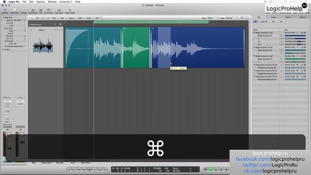Open the Window menu in the menu bar

52,1
